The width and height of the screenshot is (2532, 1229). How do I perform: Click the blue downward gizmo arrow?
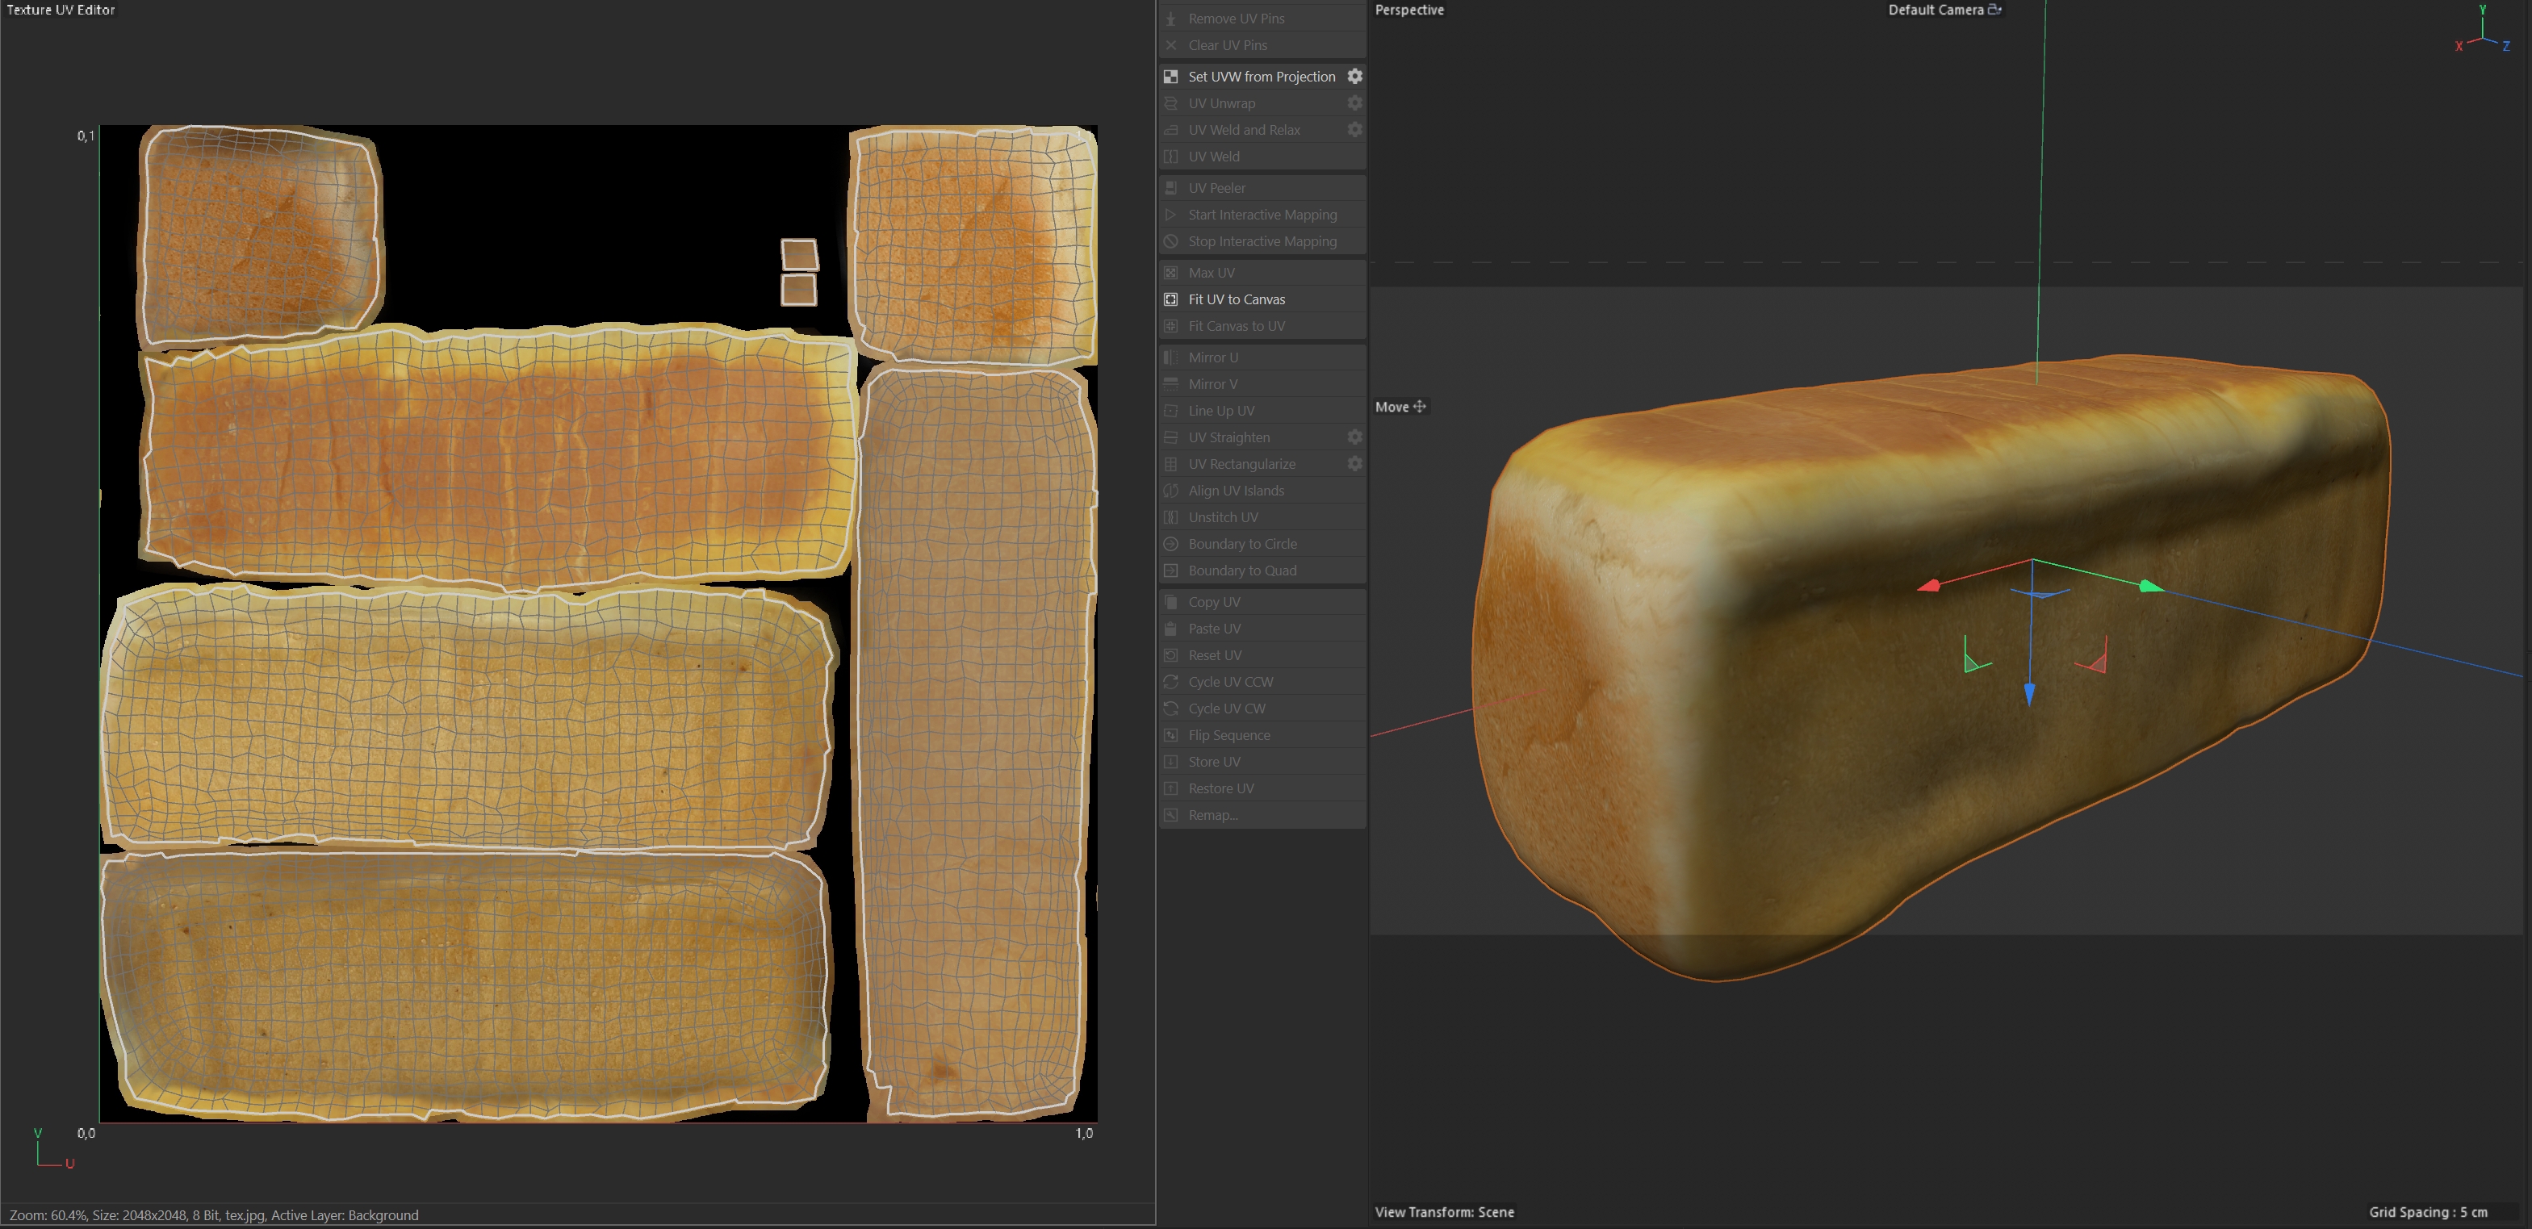click(x=2028, y=694)
